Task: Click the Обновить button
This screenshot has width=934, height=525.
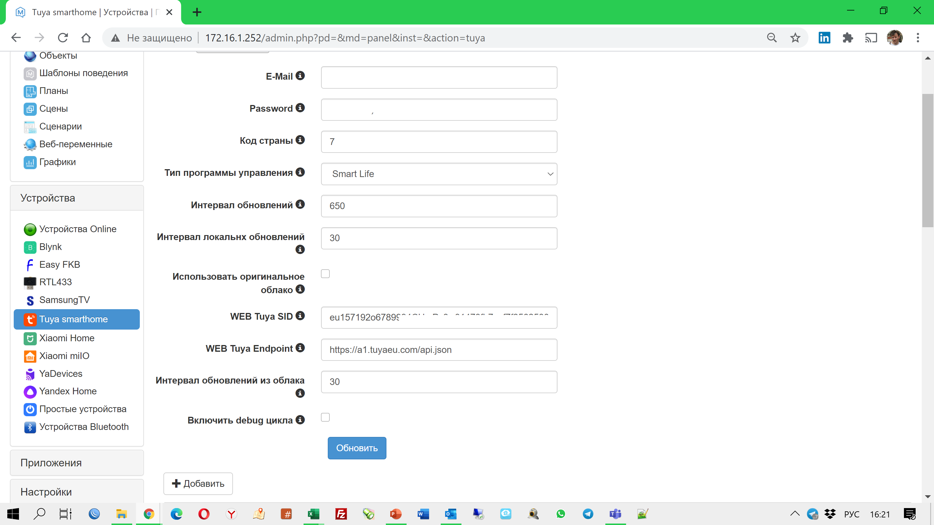Action: click(357, 448)
